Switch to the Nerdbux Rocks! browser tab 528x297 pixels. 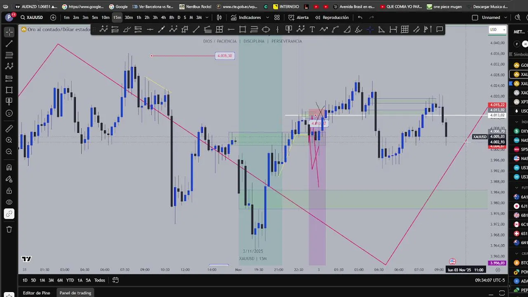195,7
